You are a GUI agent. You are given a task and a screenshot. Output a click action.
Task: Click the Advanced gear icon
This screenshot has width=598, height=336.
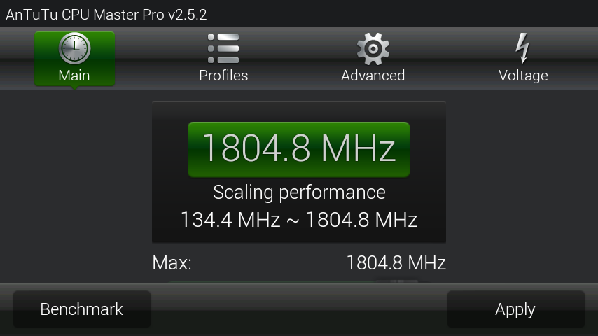click(x=373, y=49)
